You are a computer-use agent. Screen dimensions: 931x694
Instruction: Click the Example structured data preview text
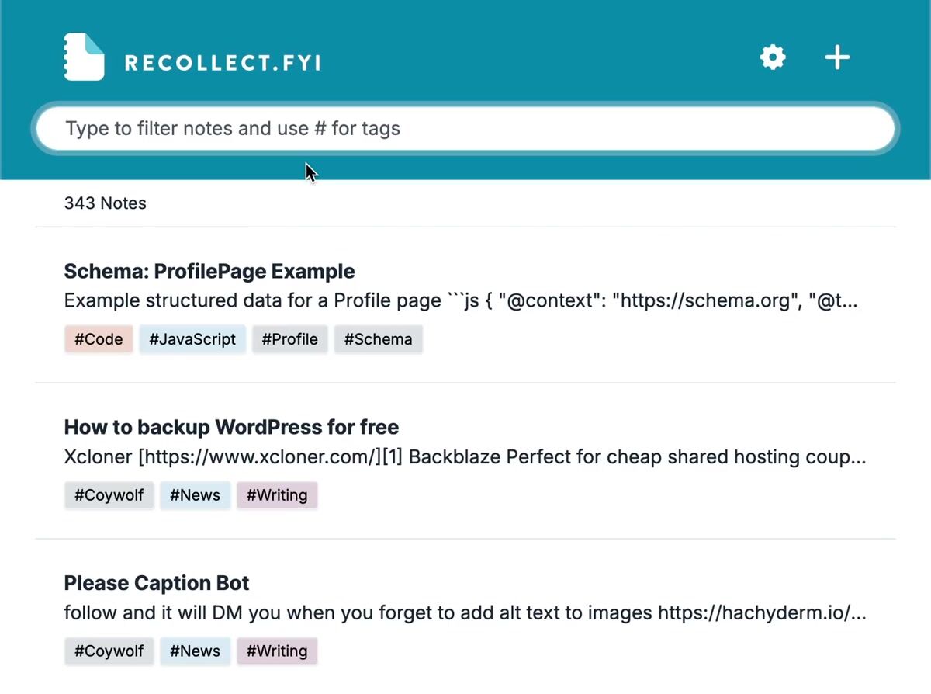(461, 300)
